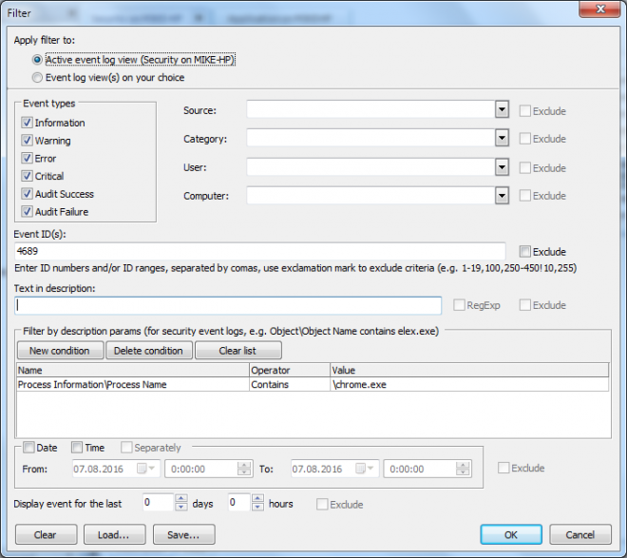Screen dimensions: 627x558
Task: Enable Exclude for date/time range
Action: (503, 468)
